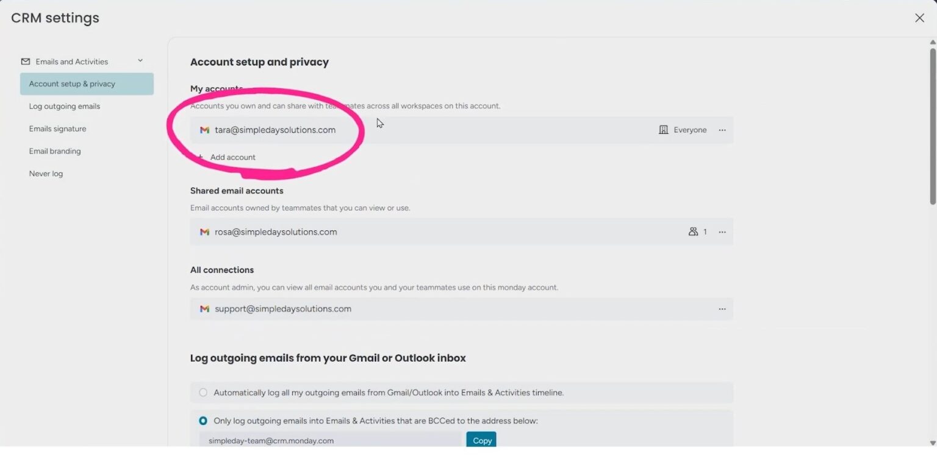Click the teammates icon showing 1 on rosa's row

[x=694, y=231]
